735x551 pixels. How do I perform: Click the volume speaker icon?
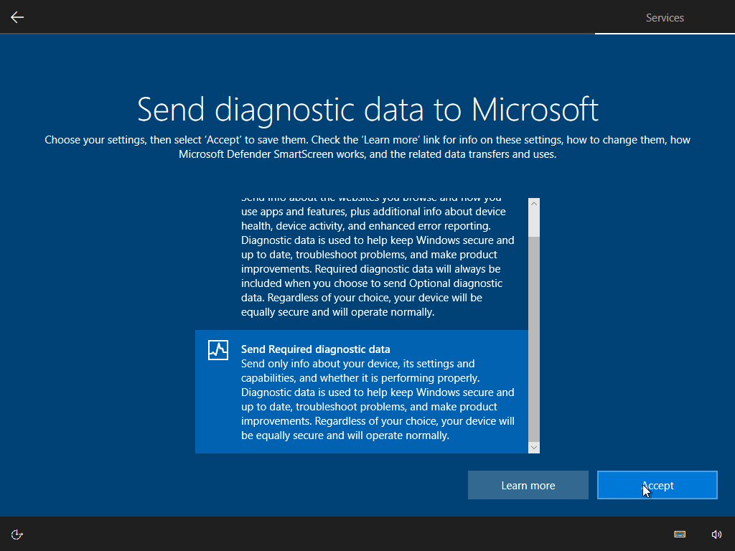[716, 534]
